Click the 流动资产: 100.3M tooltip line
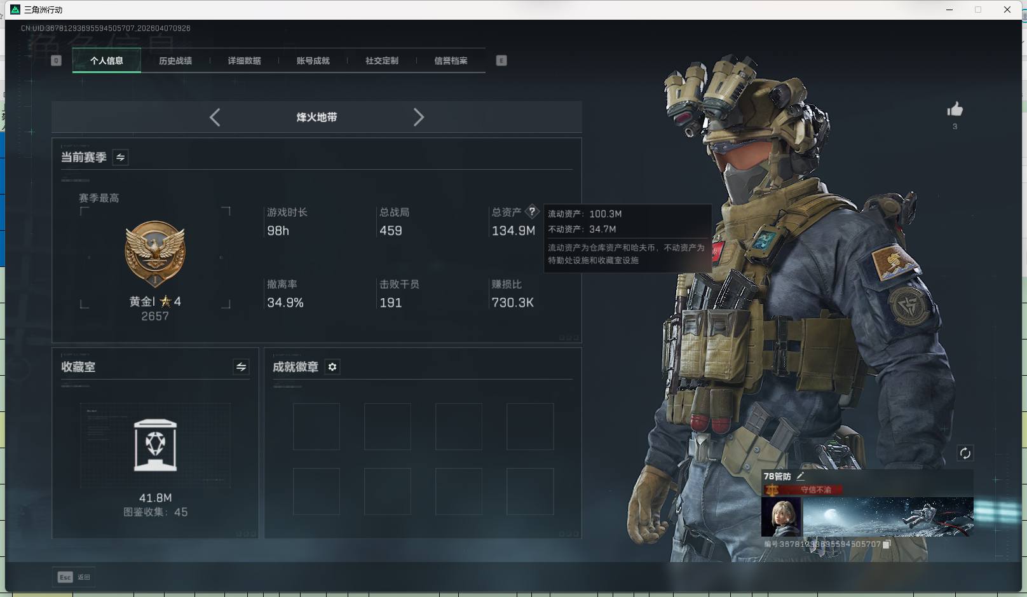The image size is (1027, 597). pyautogui.click(x=585, y=214)
